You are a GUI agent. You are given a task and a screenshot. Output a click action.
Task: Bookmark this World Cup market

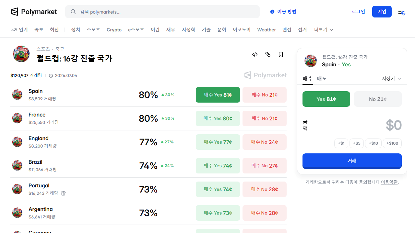(x=281, y=54)
